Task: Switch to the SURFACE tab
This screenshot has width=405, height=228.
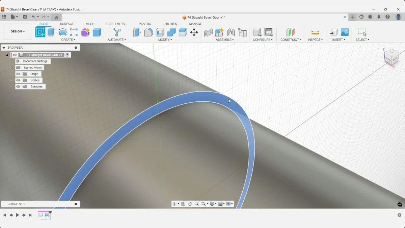Action: point(67,24)
